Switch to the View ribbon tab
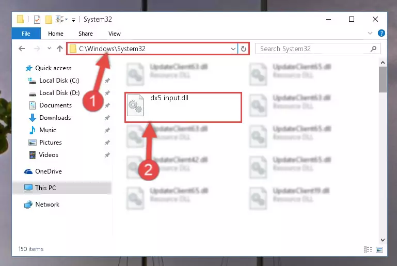The height and width of the screenshot is (266, 397). (115, 34)
